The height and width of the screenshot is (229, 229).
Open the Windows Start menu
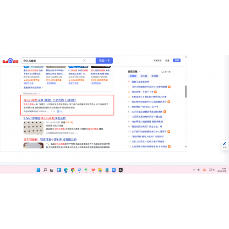pyautogui.click(x=38, y=170)
